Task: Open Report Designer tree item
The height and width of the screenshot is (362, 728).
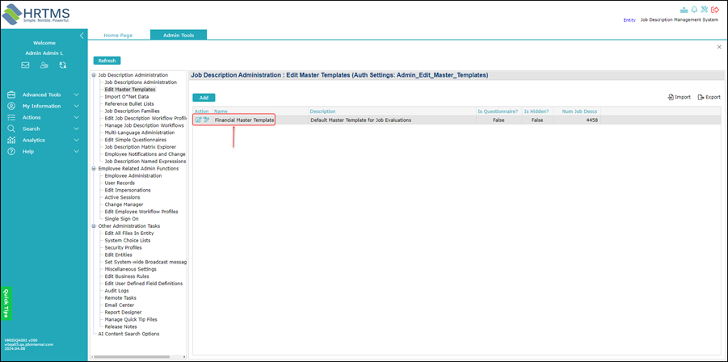Action: click(123, 313)
